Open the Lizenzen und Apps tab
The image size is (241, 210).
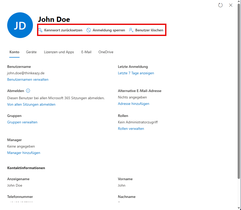[59, 52]
